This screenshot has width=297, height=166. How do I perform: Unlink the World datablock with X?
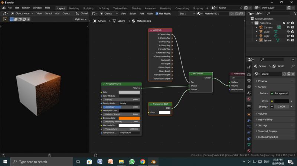pyautogui.click(x=293, y=74)
